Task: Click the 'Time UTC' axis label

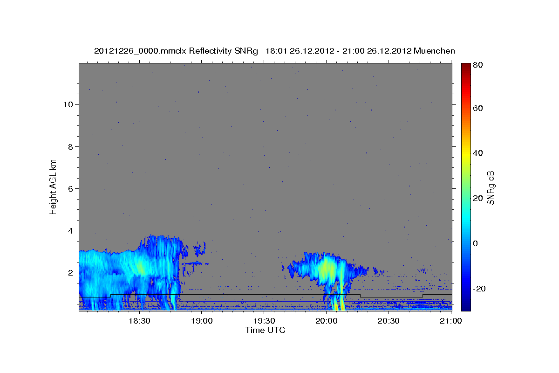Action: tap(265, 330)
